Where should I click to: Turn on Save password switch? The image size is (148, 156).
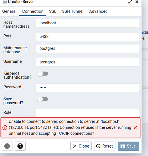43,99
